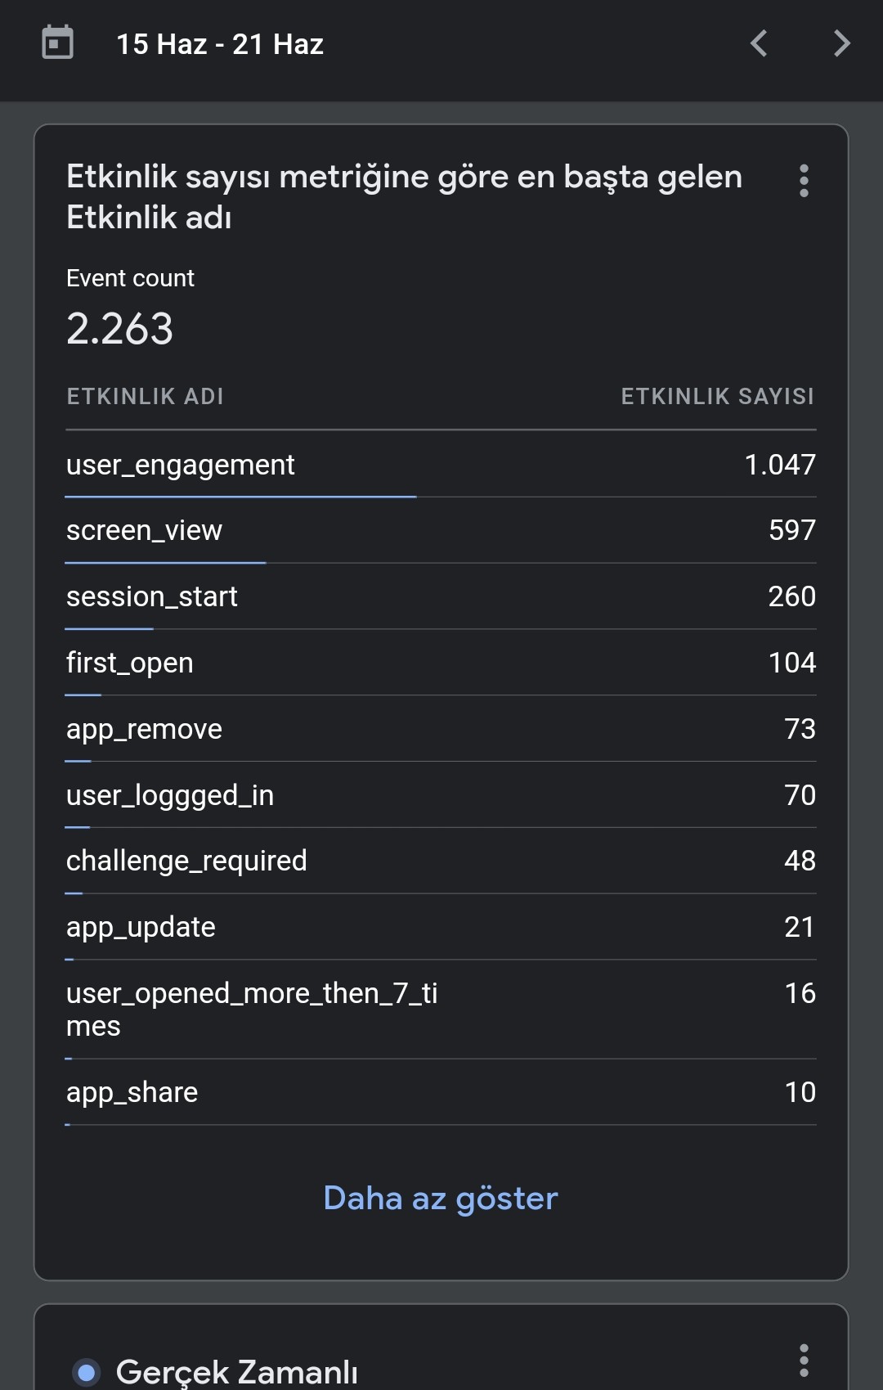The width and height of the screenshot is (883, 1390).
Task: Open app_remove event details
Action: (x=441, y=729)
